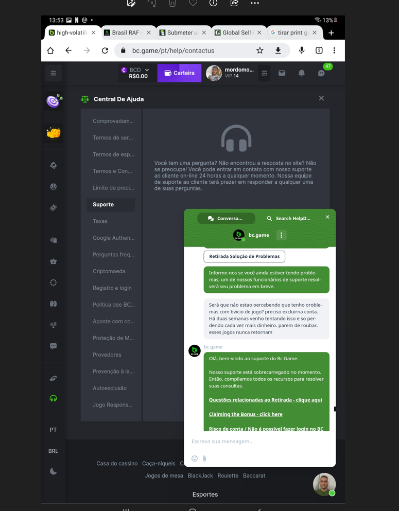
Task: Click Retirada Solução de Problemas button
Action: [244, 256]
